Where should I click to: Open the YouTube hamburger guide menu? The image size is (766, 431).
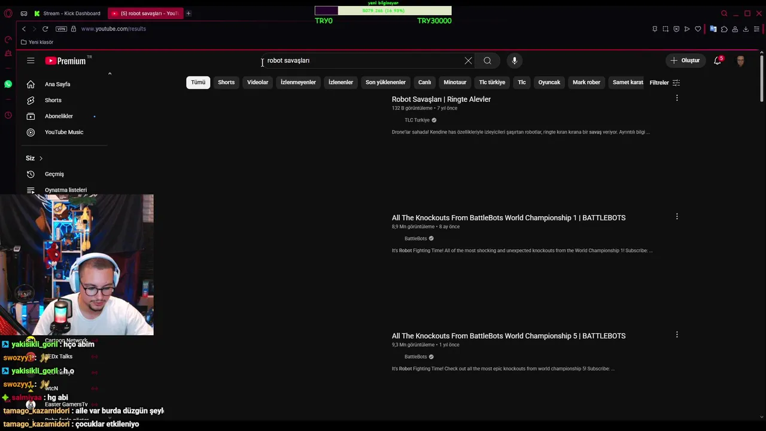click(31, 60)
